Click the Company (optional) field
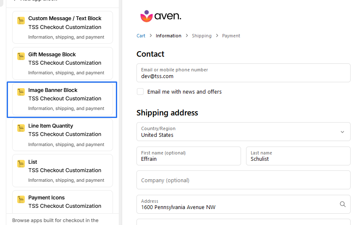The width and height of the screenshot is (359, 225). click(243, 180)
